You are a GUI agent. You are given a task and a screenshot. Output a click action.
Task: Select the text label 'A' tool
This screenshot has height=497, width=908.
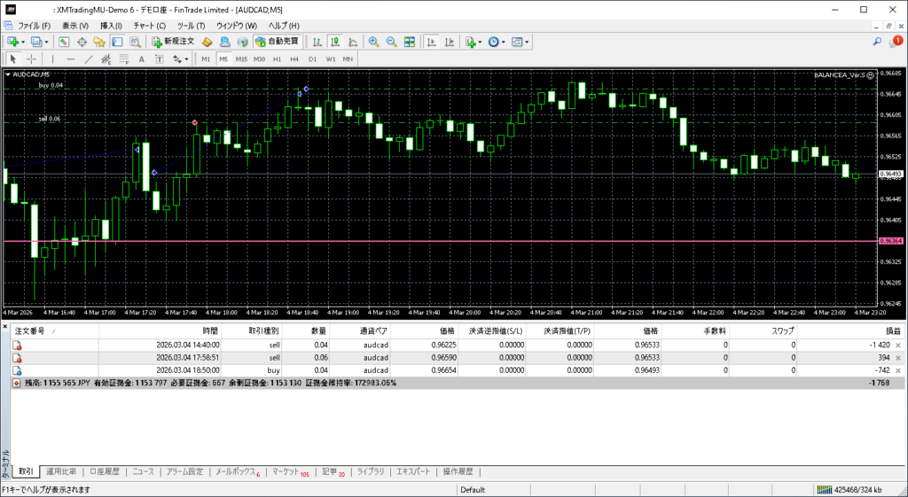tap(142, 59)
